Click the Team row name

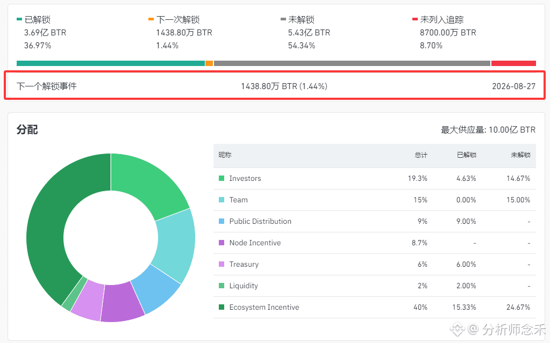click(x=239, y=200)
